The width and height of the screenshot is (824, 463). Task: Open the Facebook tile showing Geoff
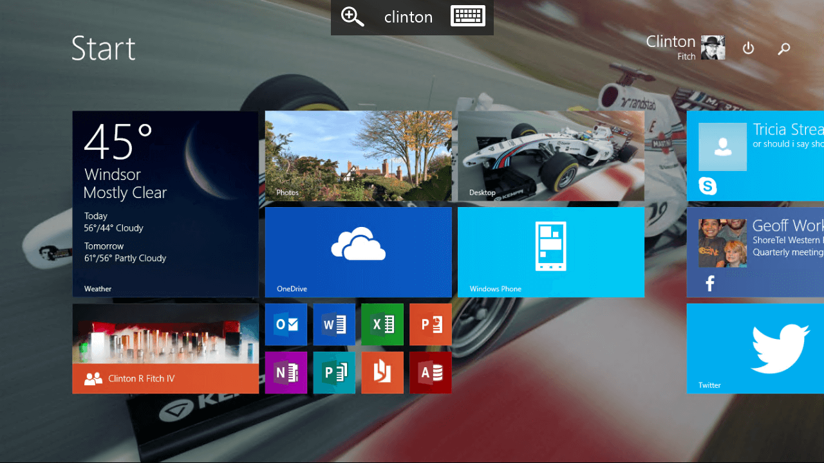click(x=755, y=252)
